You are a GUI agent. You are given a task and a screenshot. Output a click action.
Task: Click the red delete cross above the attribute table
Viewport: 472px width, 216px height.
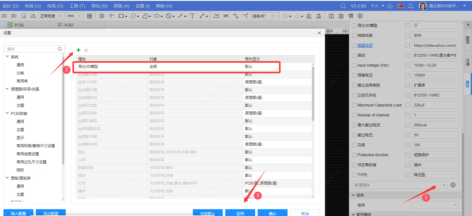[86, 50]
